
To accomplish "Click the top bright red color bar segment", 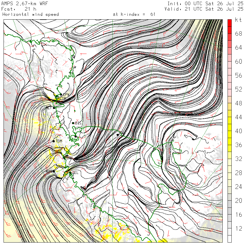I will [x=229, y=23].
